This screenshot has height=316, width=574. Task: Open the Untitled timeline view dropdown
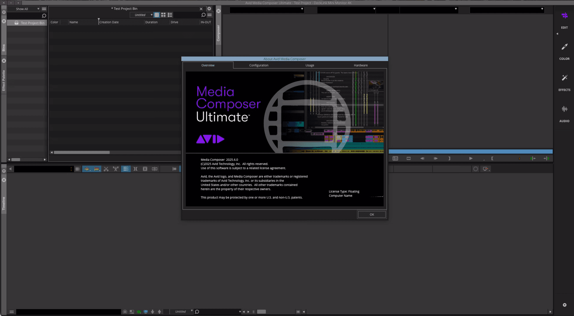coord(182,312)
